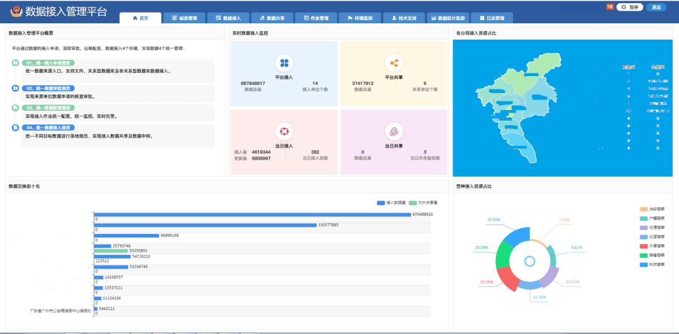Click the 平台接入 clover icon
679x334 pixels.
[x=284, y=63]
